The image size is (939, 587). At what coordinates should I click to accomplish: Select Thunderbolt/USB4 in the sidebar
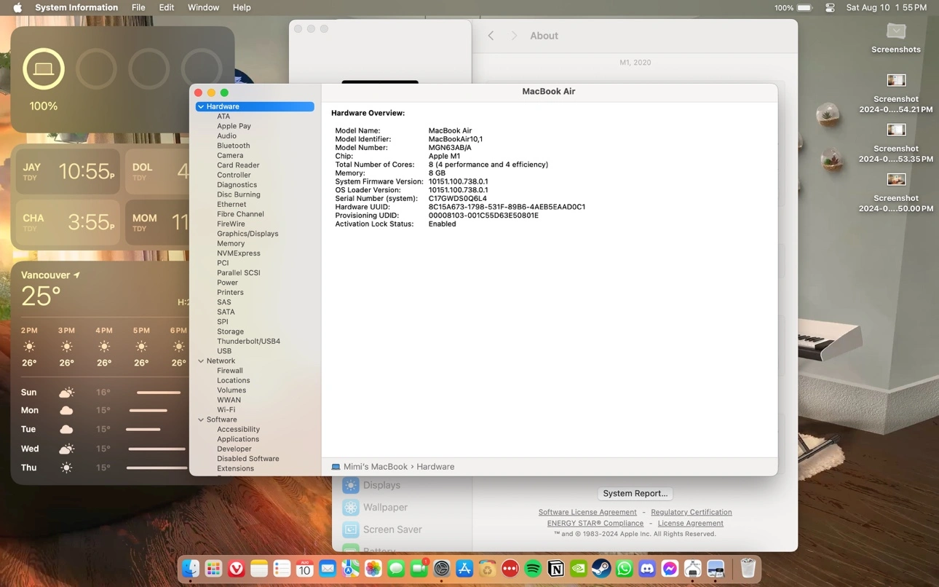248,342
